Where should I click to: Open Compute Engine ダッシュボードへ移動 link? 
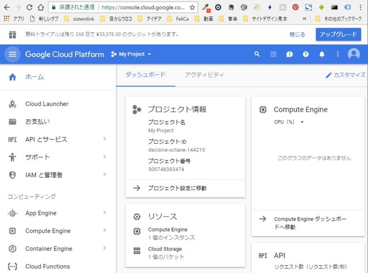point(310,223)
